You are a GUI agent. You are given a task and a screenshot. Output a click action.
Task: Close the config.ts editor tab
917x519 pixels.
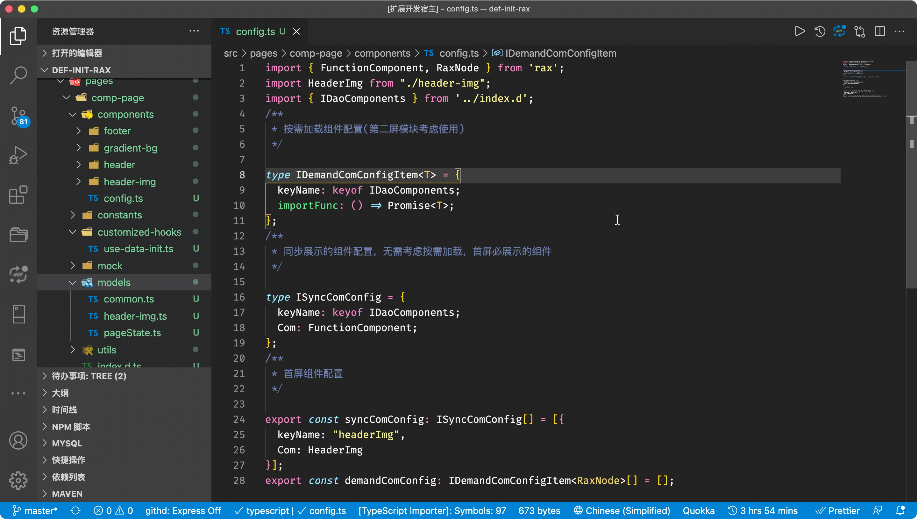296,32
